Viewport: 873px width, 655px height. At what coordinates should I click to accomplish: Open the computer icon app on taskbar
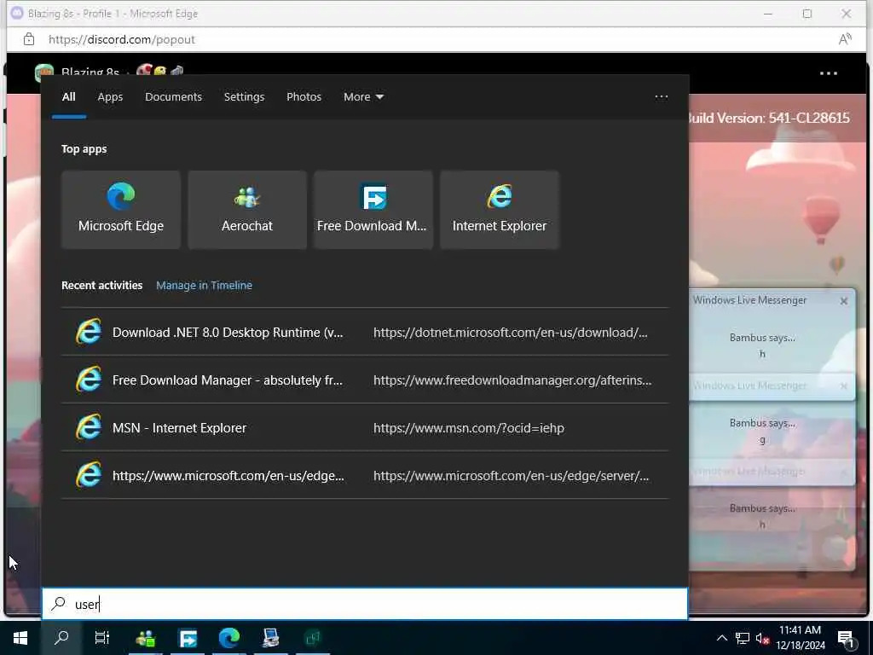(271, 638)
